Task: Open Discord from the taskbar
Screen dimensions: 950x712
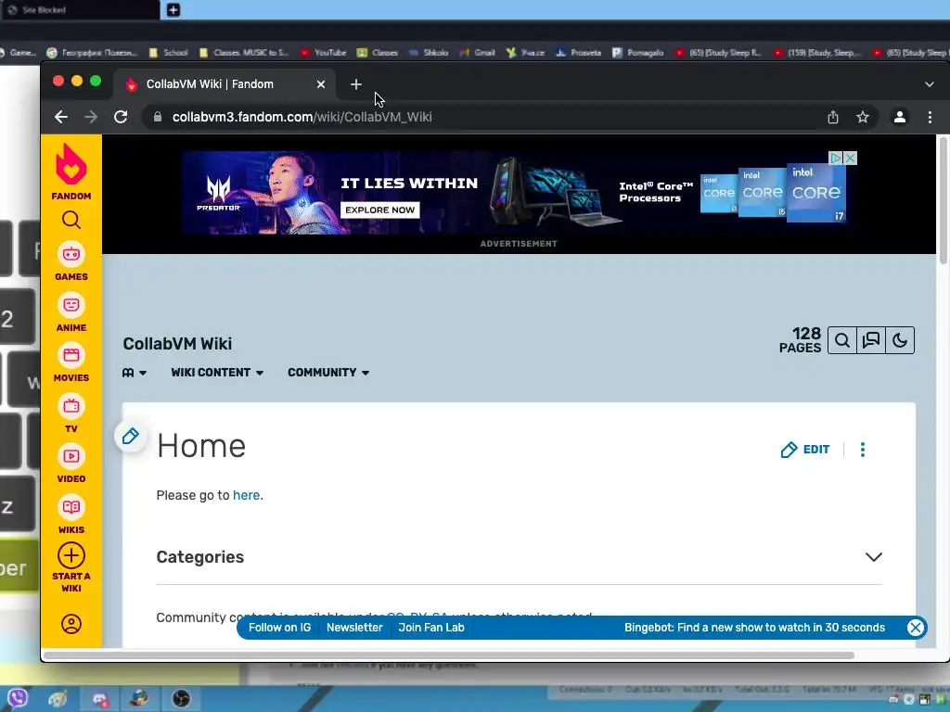Action: (100, 699)
